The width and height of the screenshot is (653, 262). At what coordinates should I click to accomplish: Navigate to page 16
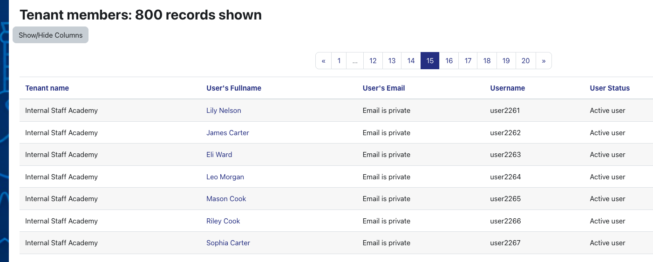point(449,61)
